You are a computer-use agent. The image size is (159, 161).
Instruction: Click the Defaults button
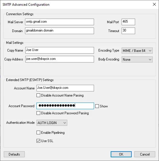[14, 154]
